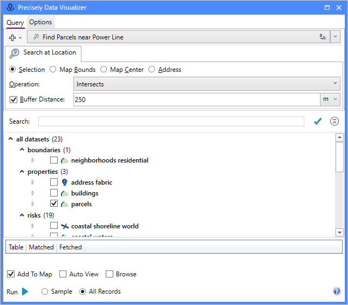
Task: Choose the Address radio button
Action: click(152, 70)
